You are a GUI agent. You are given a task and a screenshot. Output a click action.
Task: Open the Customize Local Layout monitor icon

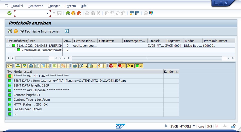click(151, 13)
